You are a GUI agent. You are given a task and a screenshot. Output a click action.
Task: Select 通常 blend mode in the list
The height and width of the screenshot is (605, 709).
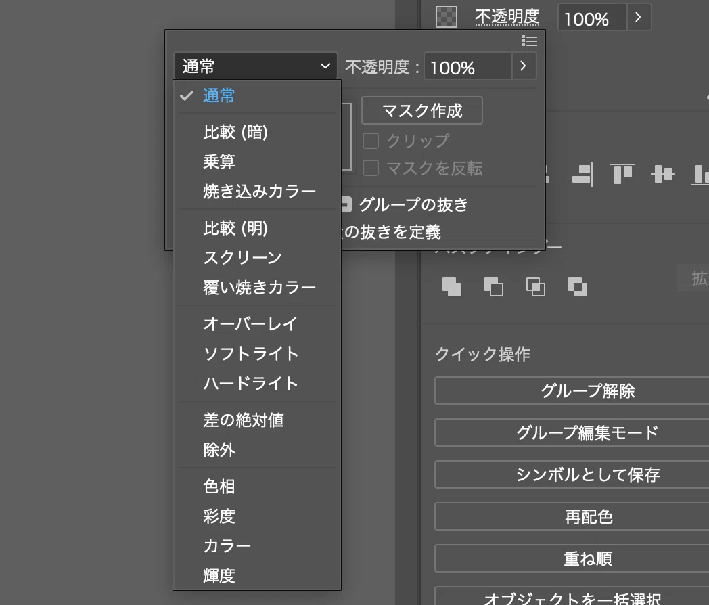(x=257, y=96)
